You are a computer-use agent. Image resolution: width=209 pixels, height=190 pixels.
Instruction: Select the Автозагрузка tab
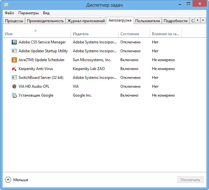pos(120,20)
